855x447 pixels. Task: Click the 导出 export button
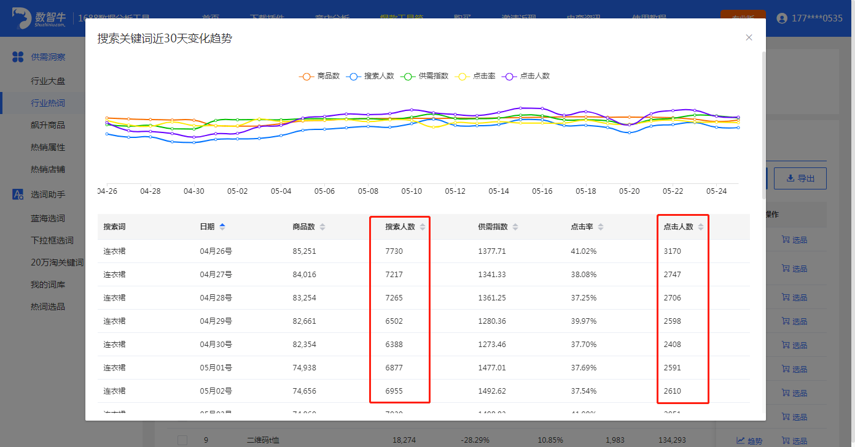[x=800, y=178]
